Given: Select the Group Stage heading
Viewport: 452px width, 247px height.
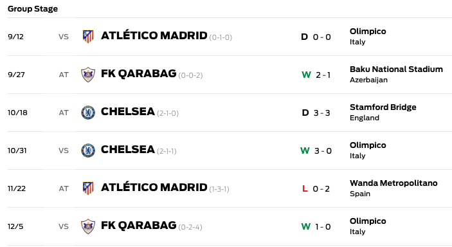Looking at the screenshot, I should (x=33, y=9).
